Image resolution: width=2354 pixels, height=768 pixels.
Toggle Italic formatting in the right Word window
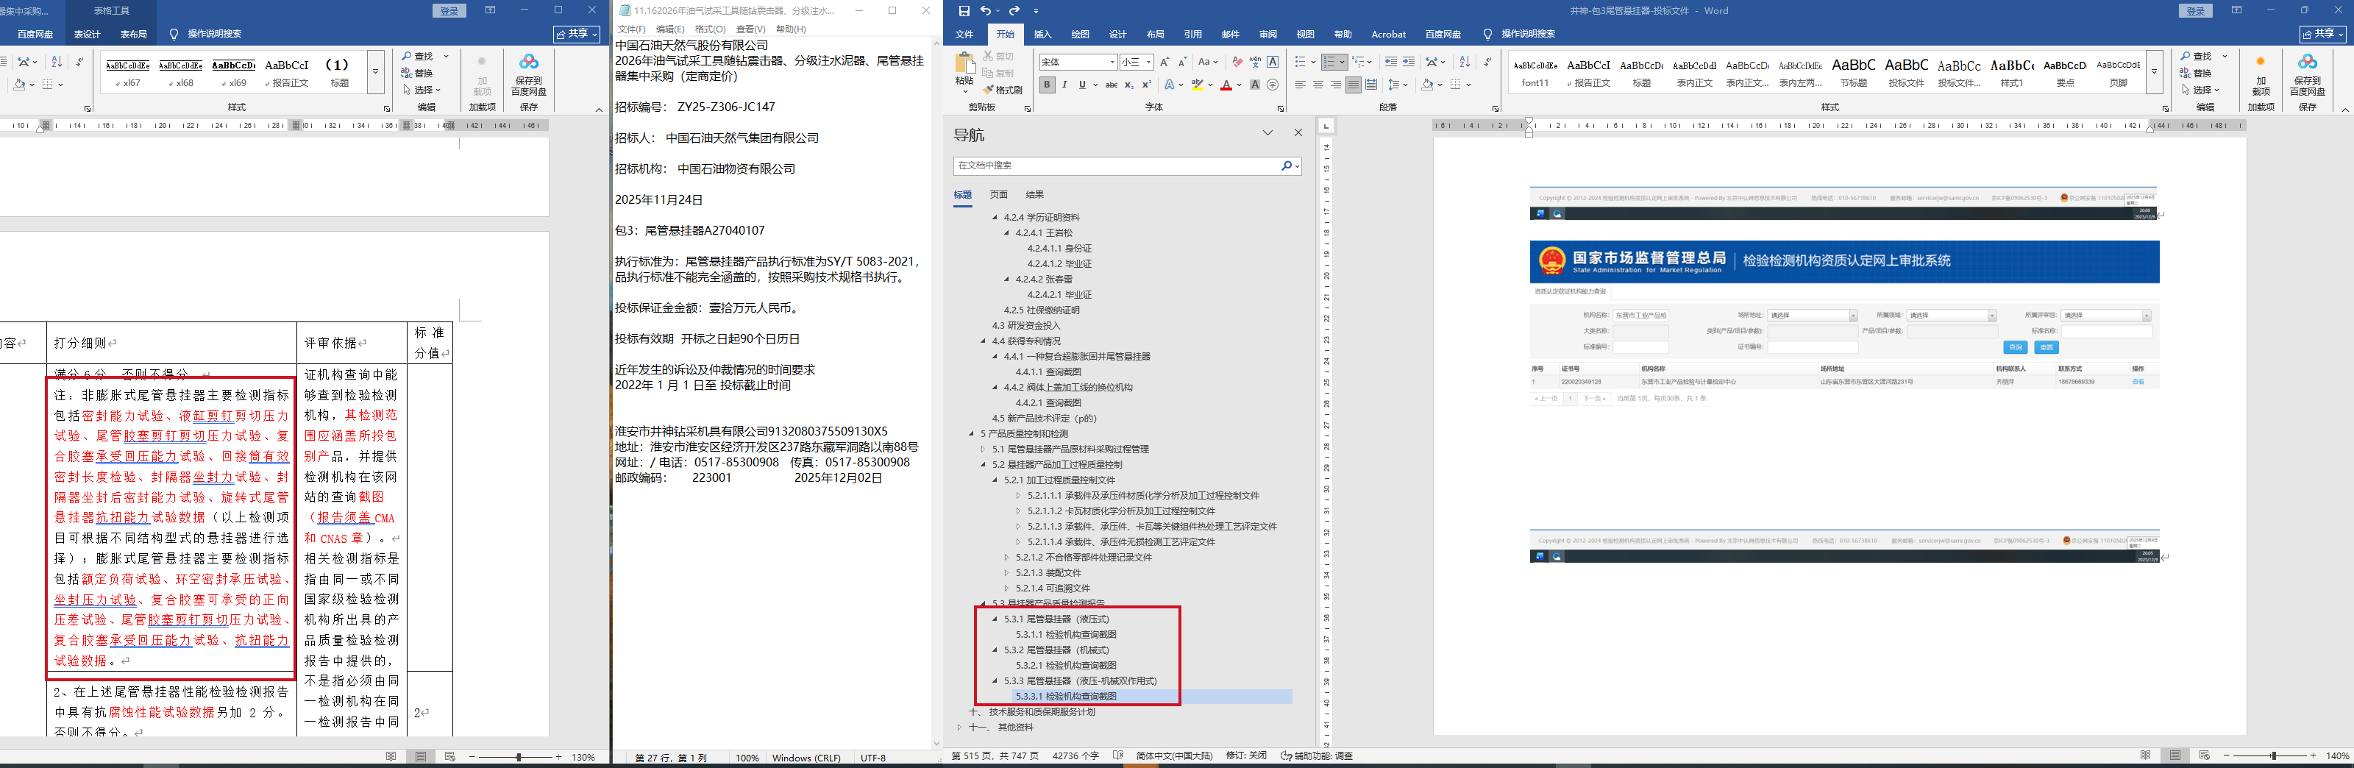[x=1064, y=85]
